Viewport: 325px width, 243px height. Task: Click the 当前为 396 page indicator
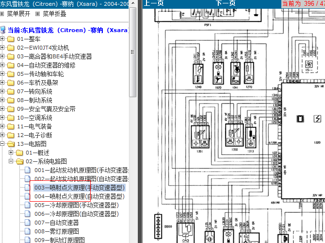coord(303,3)
